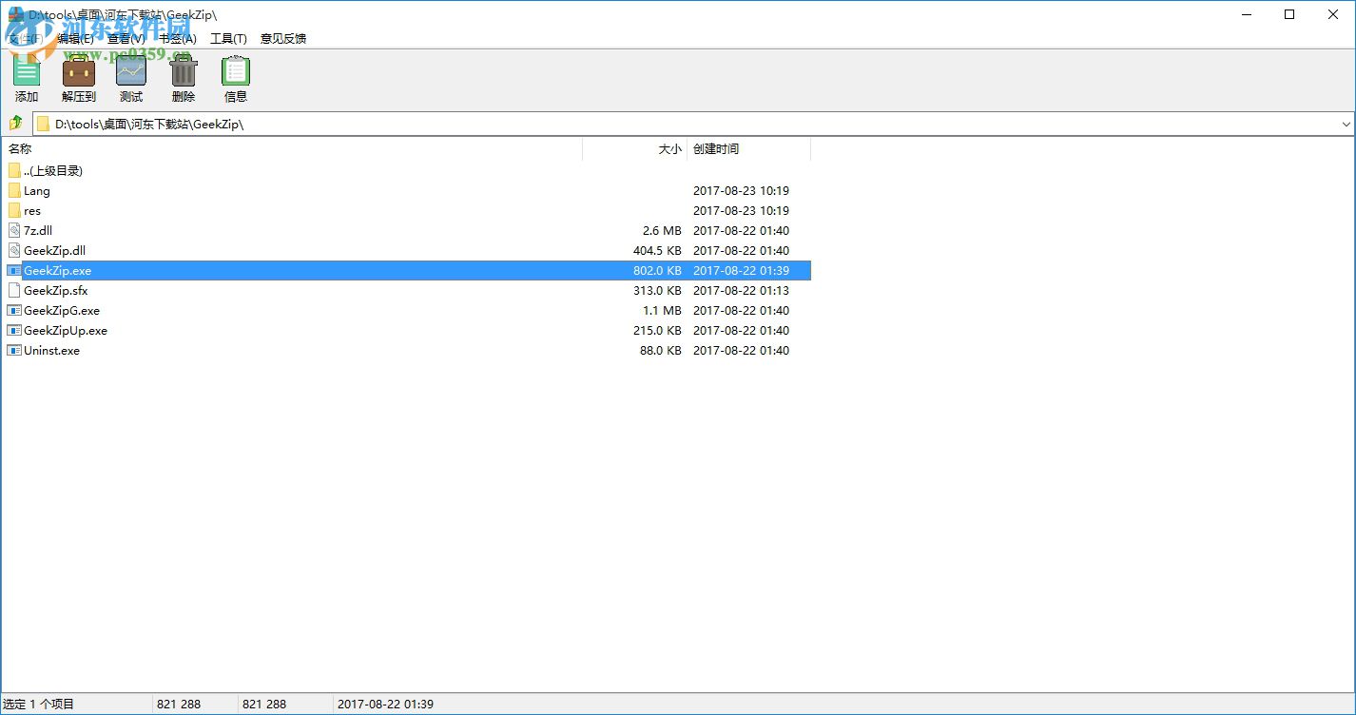1356x715 pixels.
Task: Click the 测试 (Test) toolbar icon
Action: (130, 76)
